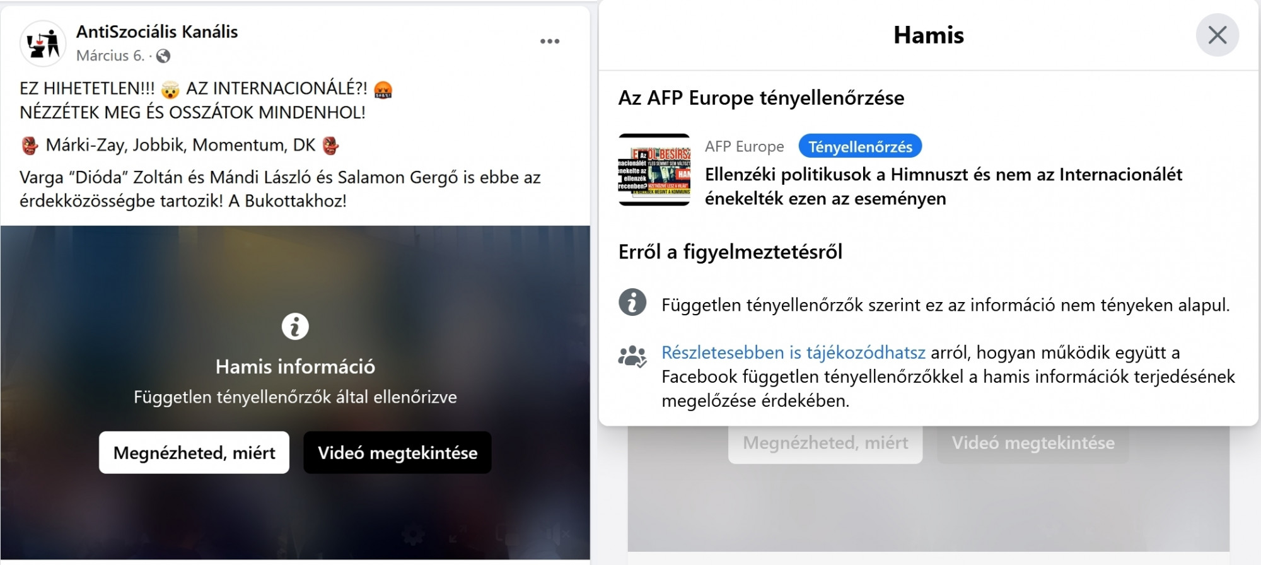Click the AFP Europe source label
The image size is (1261, 565).
[x=744, y=146]
